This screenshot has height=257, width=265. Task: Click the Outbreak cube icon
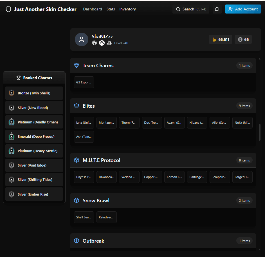tap(77, 241)
